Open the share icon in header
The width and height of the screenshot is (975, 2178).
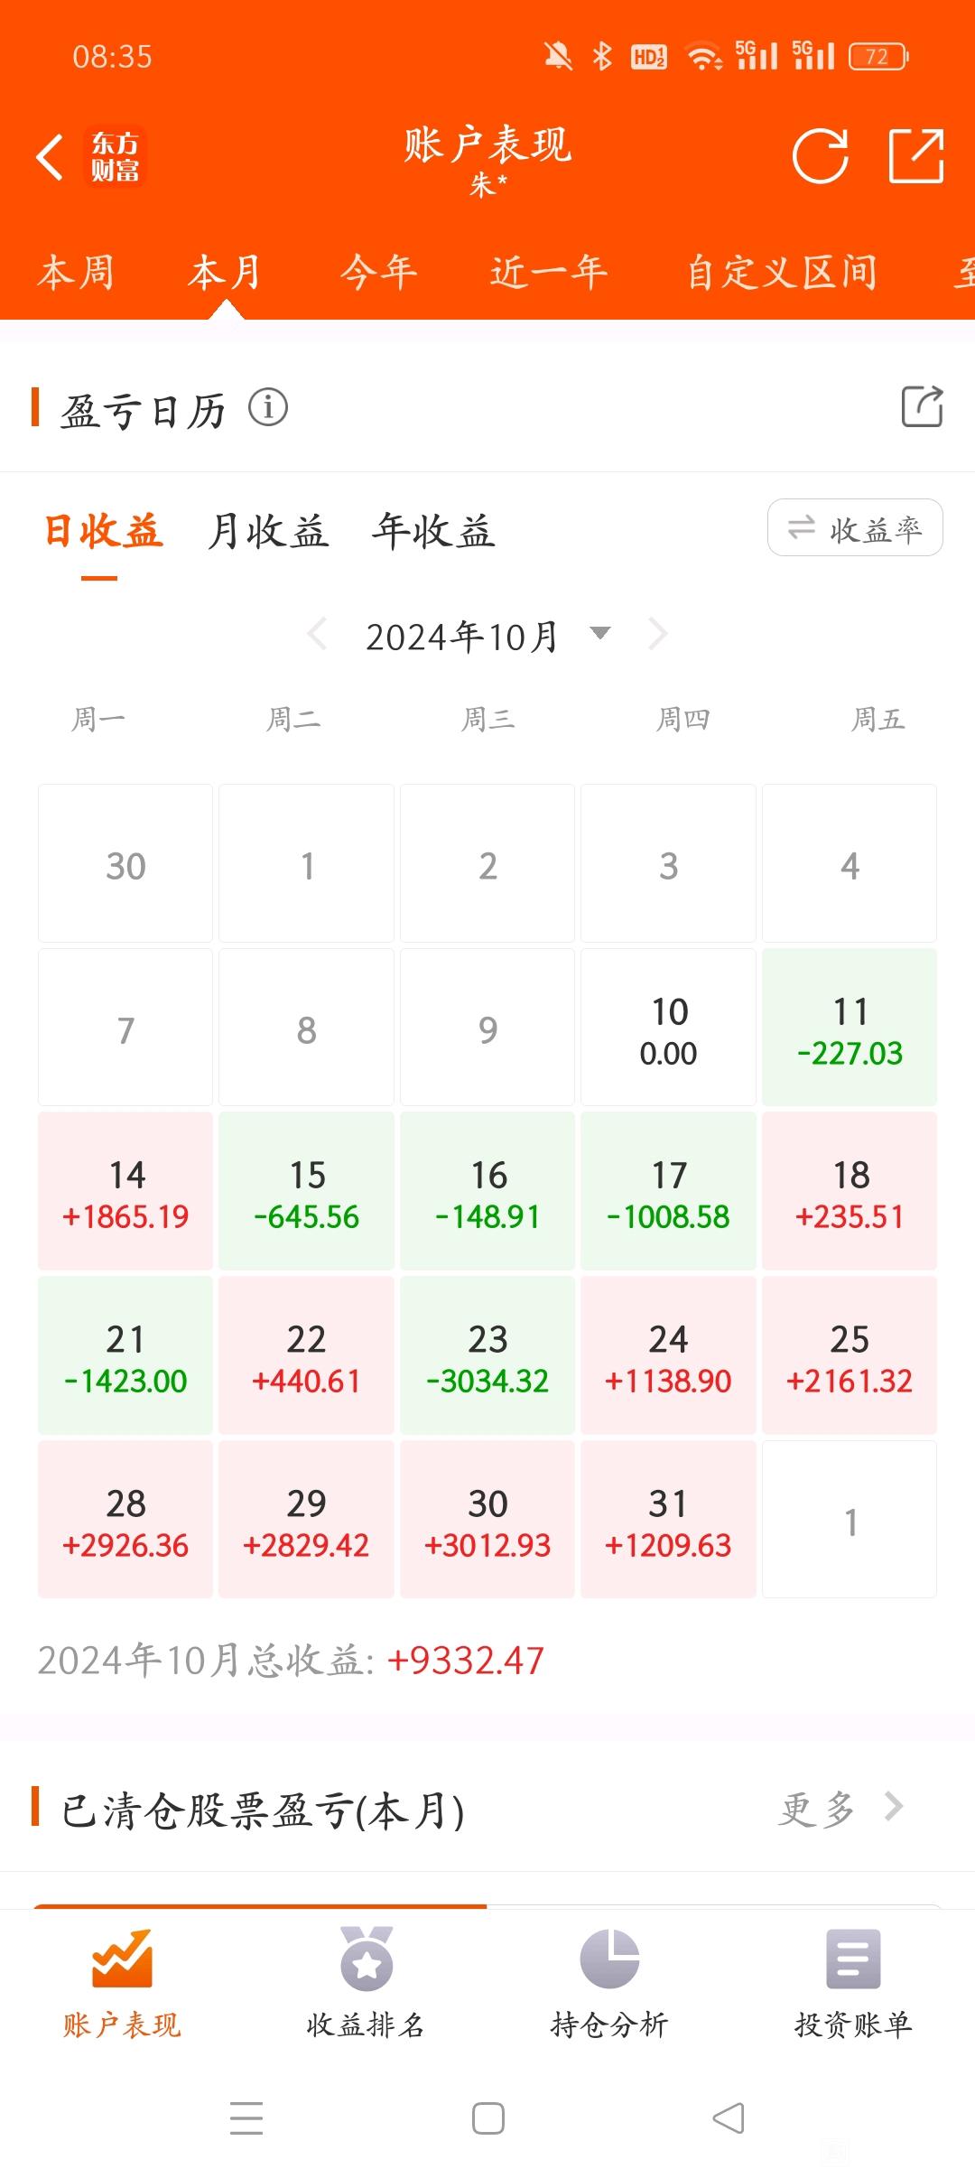click(x=916, y=156)
